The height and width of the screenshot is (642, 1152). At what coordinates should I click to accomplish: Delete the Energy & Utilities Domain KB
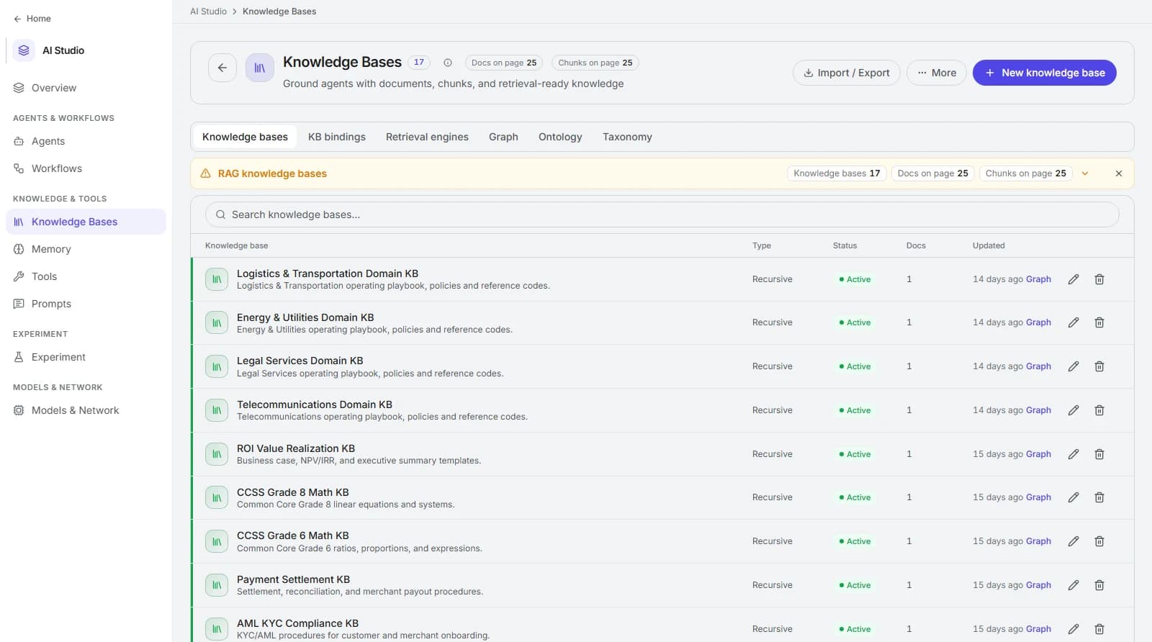point(1099,322)
